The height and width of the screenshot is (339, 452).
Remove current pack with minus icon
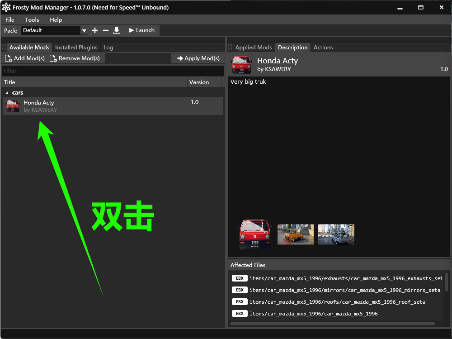(x=105, y=30)
